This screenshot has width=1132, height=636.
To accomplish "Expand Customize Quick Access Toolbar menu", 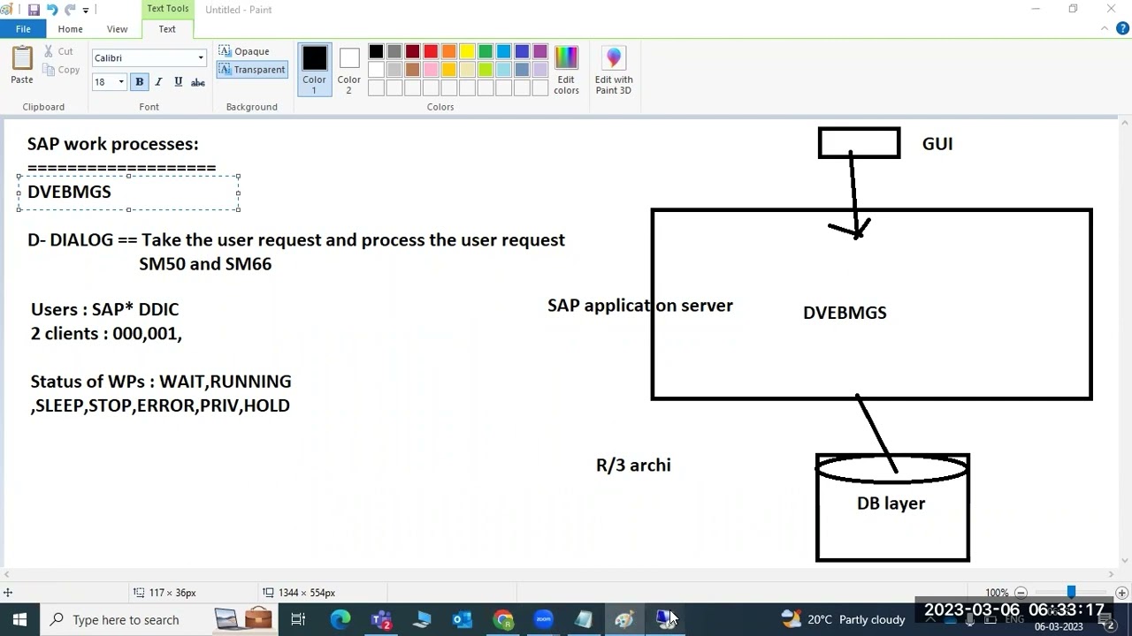I will 86,10.
